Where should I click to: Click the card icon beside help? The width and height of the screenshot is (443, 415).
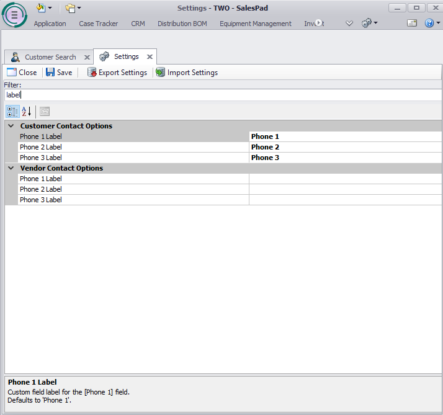[412, 23]
